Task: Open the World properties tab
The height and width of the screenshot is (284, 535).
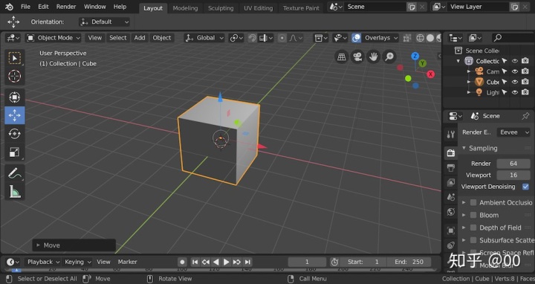Action: (x=451, y=212)
